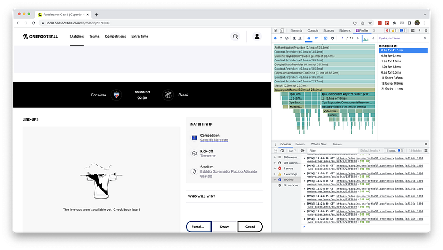The height and width of the screenshot is (250, 443).
Task: Open the Default levels dropdown
Action: tap(370, 150)
